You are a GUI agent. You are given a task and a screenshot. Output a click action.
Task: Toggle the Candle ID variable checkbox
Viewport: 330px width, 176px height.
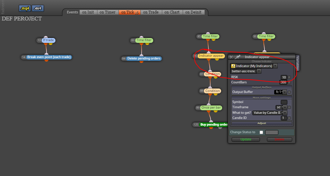point(289,118)
